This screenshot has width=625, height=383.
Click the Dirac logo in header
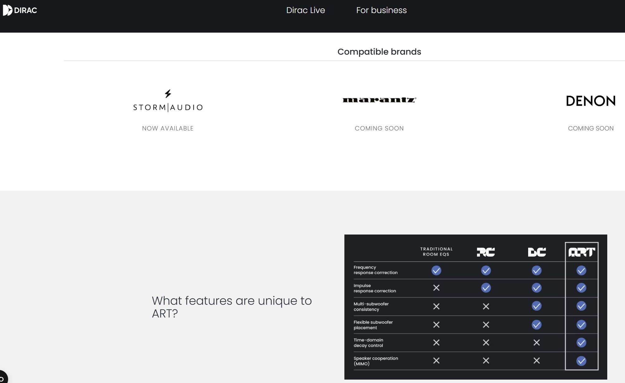pos(20,10)
